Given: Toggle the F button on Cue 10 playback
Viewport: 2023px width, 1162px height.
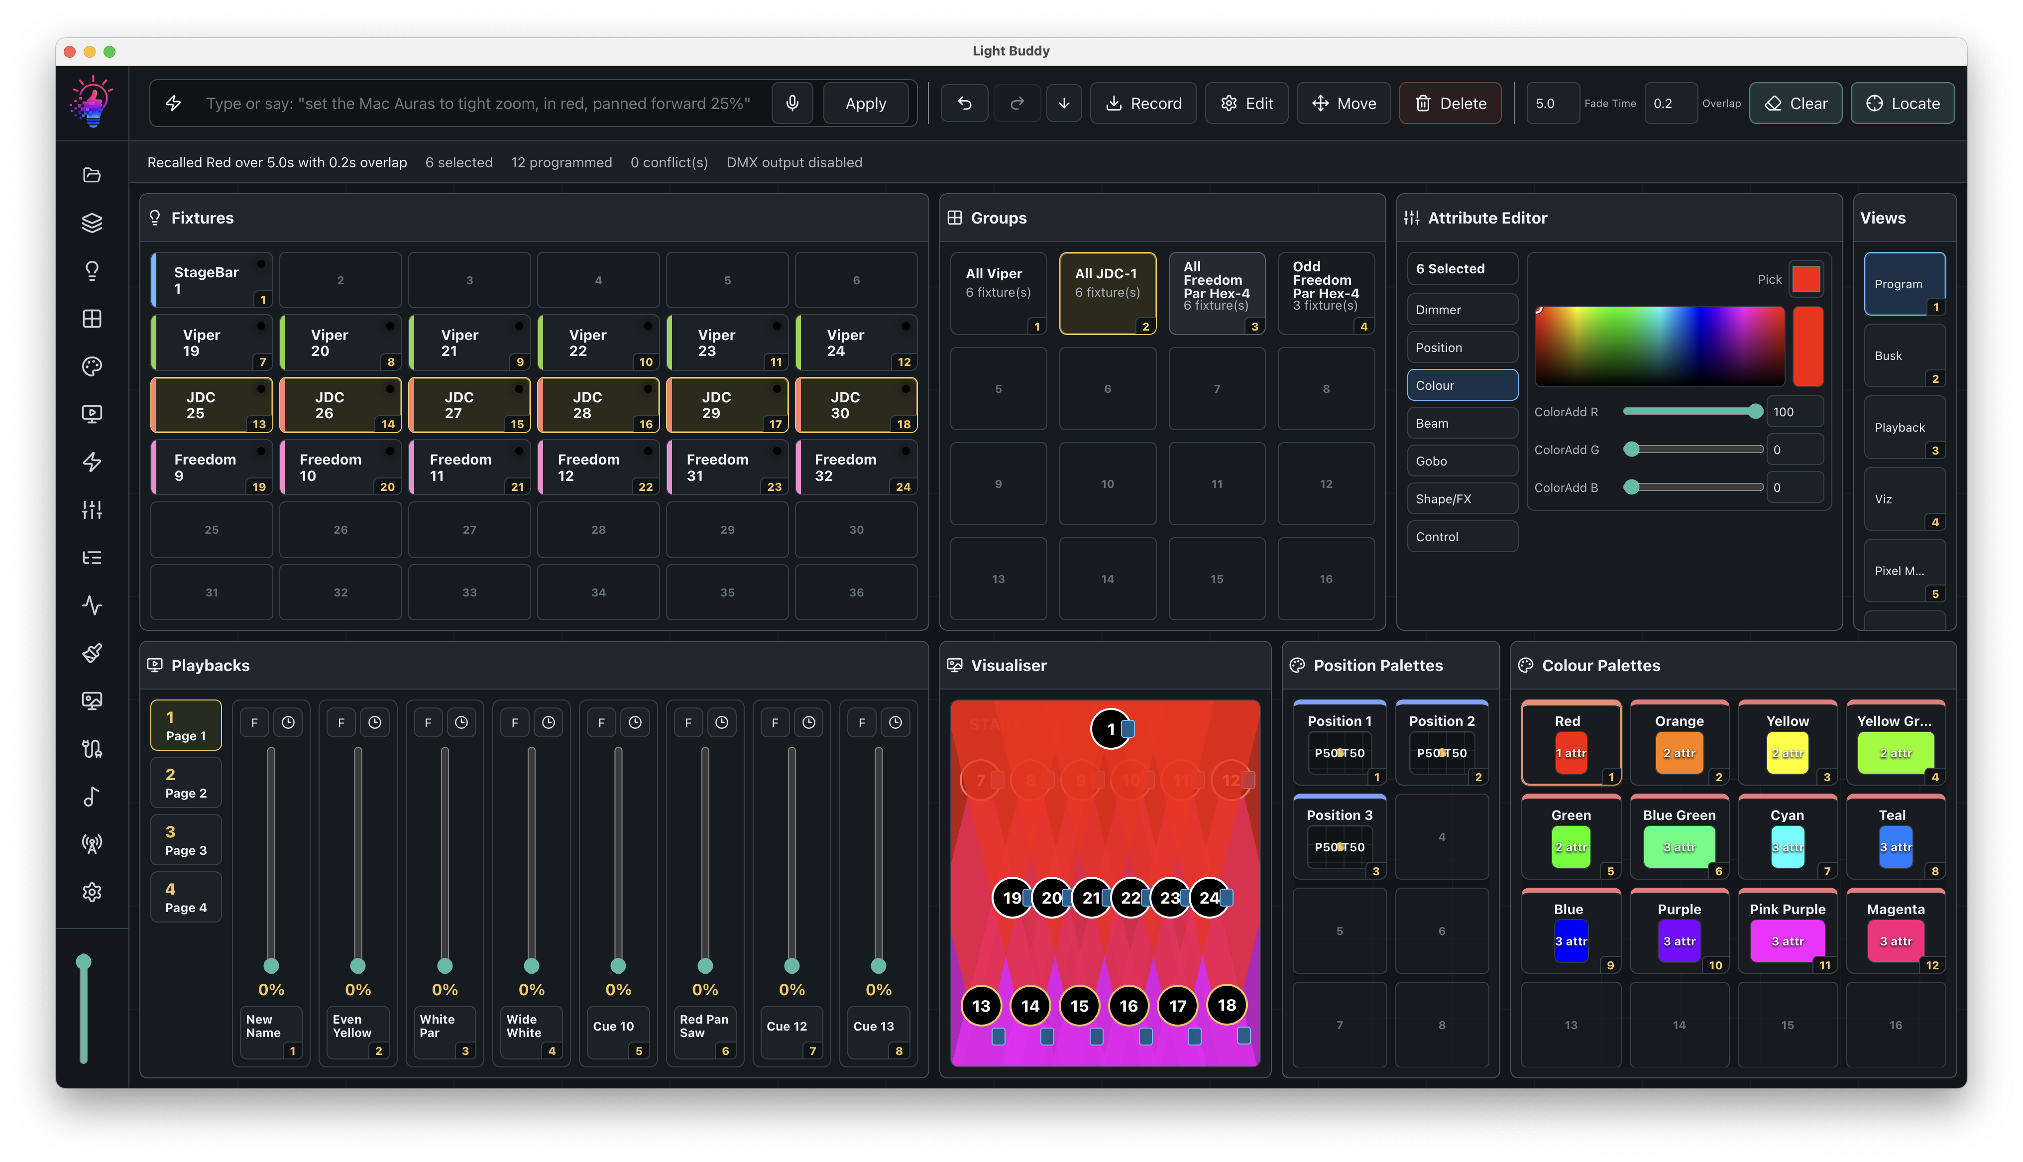Looking at the screenshot, I should pos(601,722).
